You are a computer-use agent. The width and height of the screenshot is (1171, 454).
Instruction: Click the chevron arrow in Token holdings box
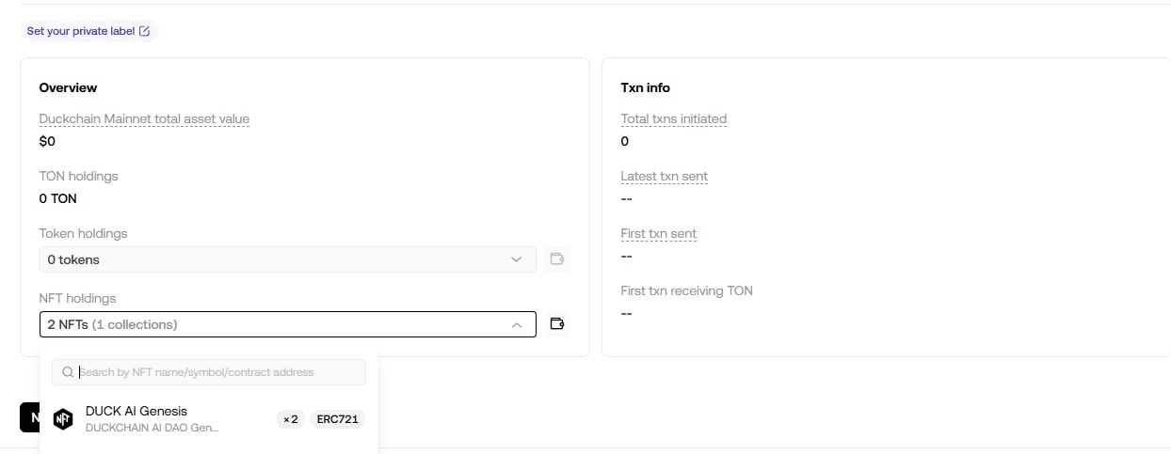pos(516,259)
